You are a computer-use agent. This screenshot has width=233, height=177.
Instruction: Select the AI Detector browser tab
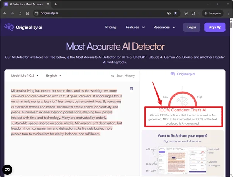(27, 4)
